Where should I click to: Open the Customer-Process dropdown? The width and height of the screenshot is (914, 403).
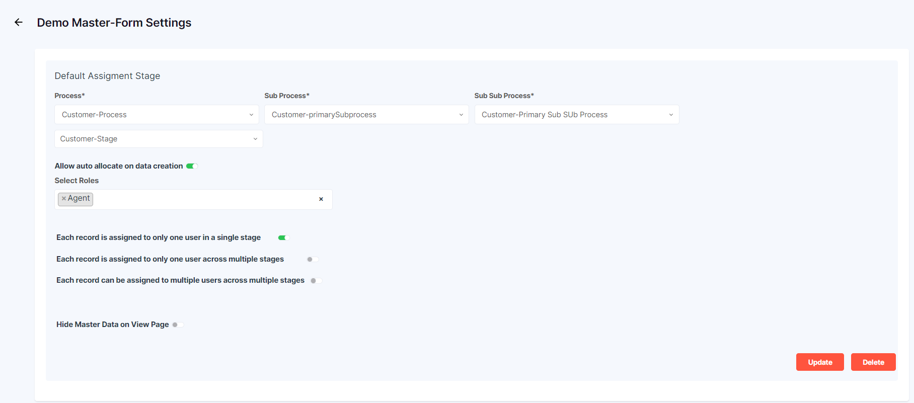[157, 115]
